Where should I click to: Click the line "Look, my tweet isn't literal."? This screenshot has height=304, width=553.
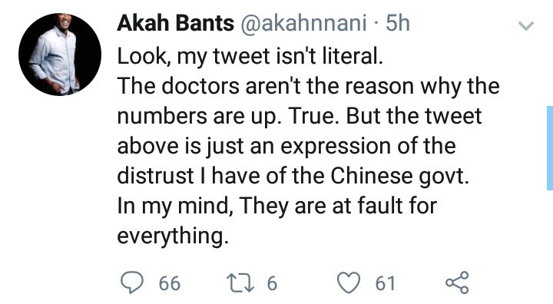[x=250, y=57]
